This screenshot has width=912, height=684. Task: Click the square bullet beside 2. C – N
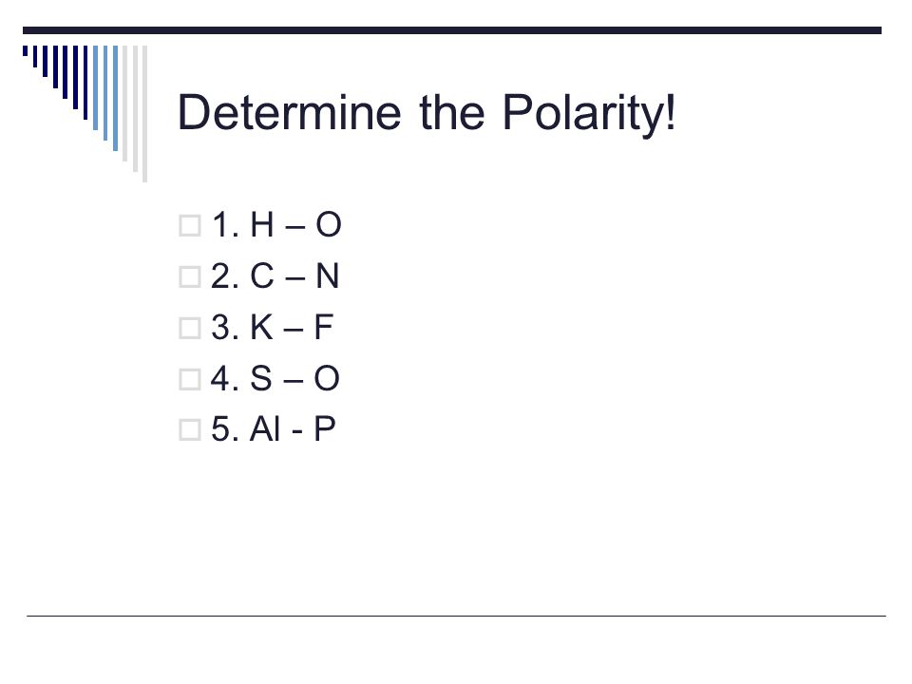click(190, 276)
